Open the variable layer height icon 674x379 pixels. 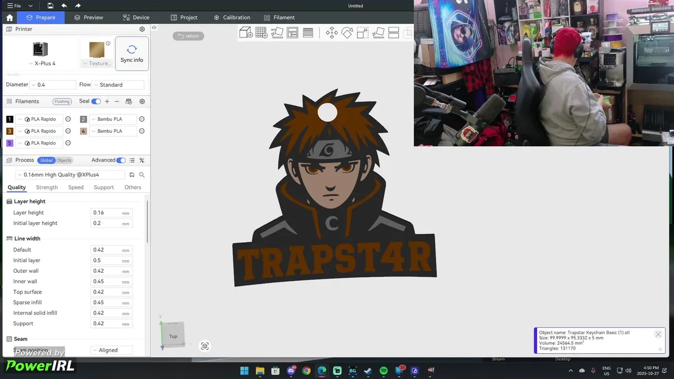pos(308,33)
